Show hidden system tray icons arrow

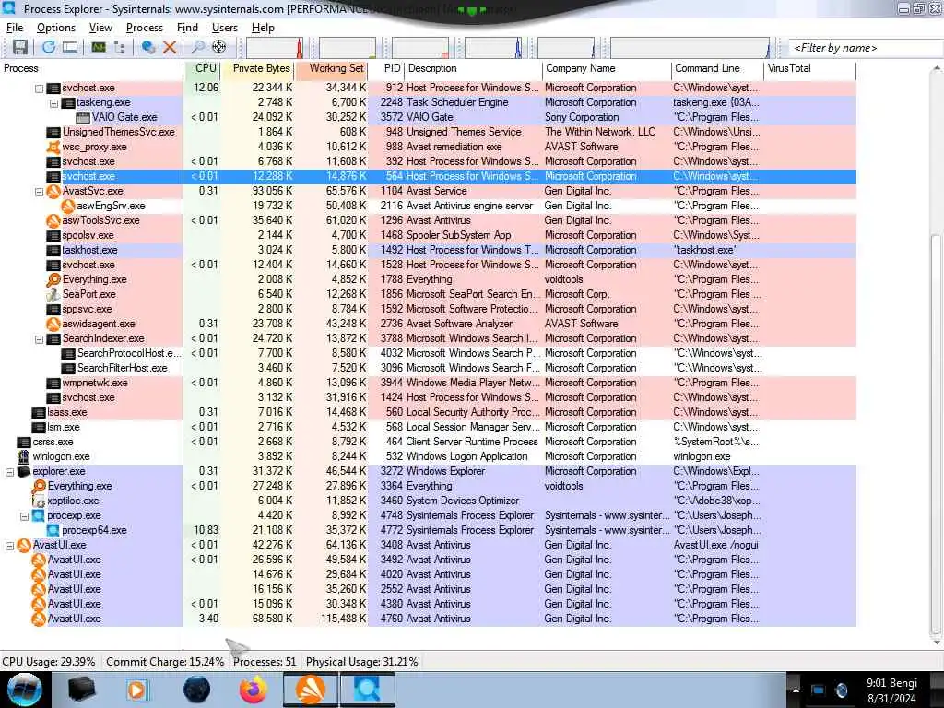796,690
